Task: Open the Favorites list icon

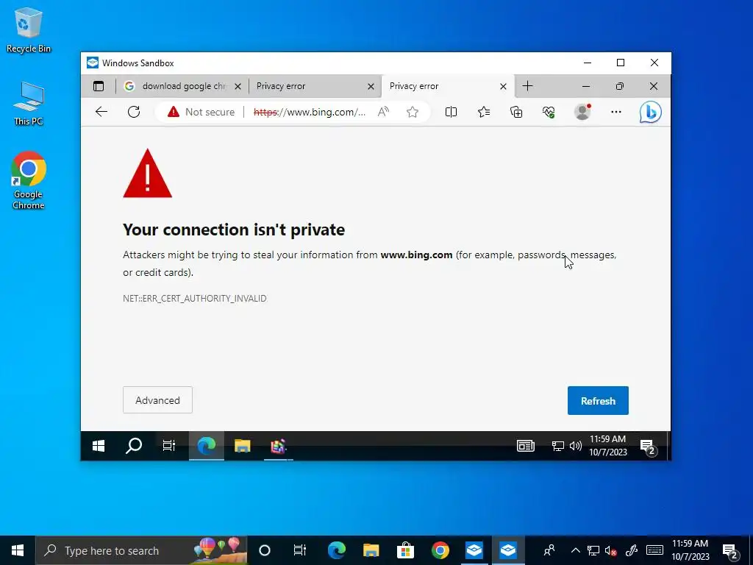Action: 484,112
